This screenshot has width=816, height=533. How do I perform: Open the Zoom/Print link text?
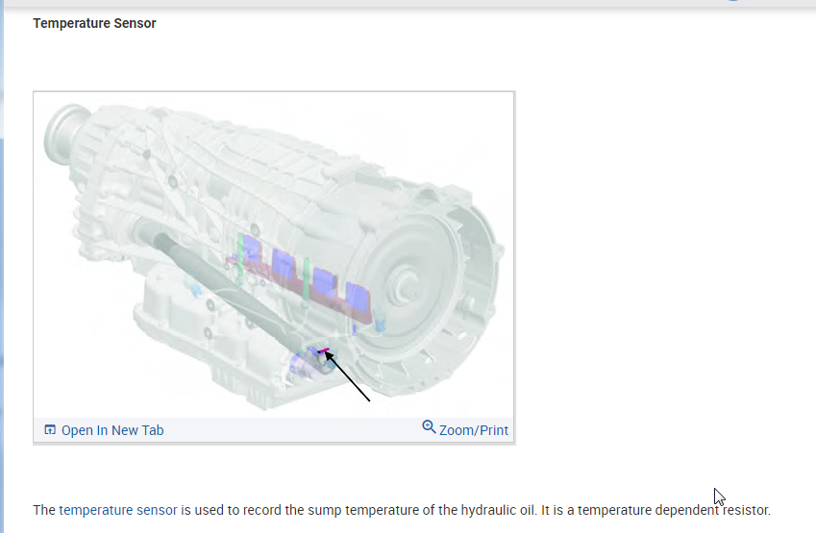tap(474, 430)
